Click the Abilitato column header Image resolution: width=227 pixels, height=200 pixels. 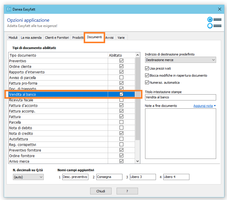pos(121,55)
